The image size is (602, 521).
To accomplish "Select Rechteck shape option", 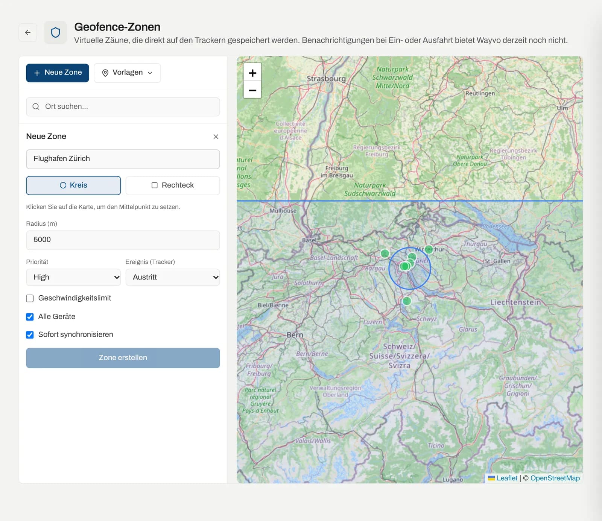I will pyautogui.click(x=173, y=185).
